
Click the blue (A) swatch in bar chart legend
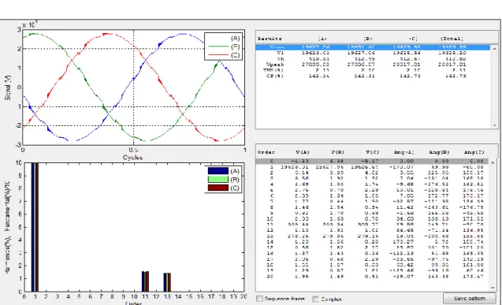[x=218, y=171]
